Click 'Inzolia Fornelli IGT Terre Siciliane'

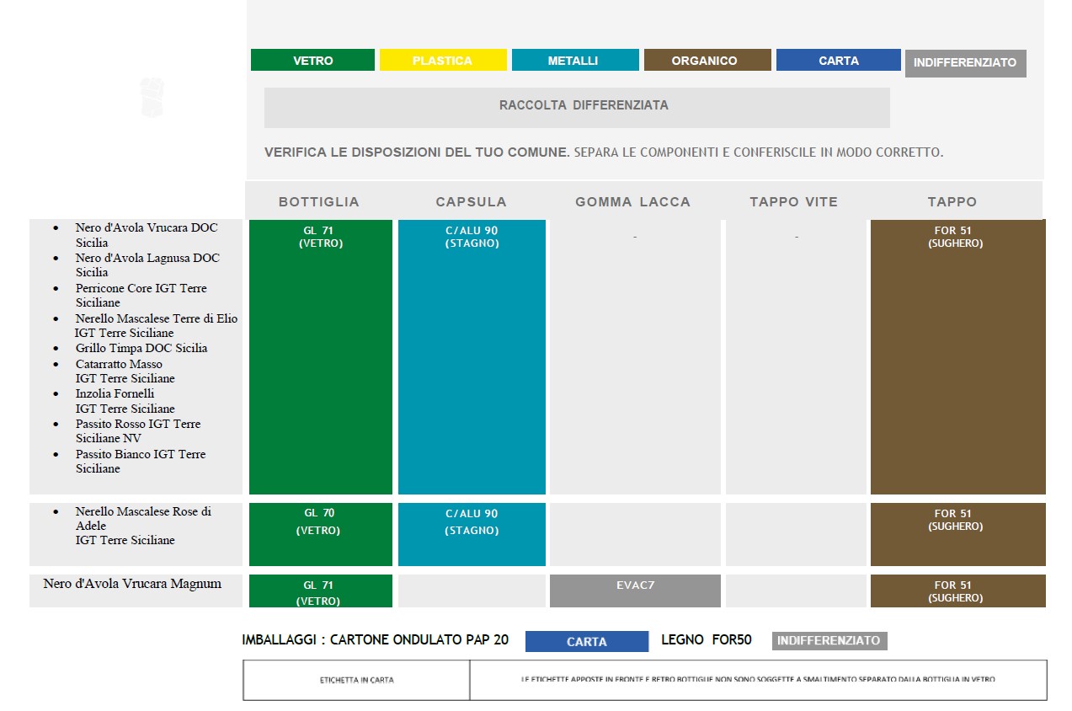125,401
